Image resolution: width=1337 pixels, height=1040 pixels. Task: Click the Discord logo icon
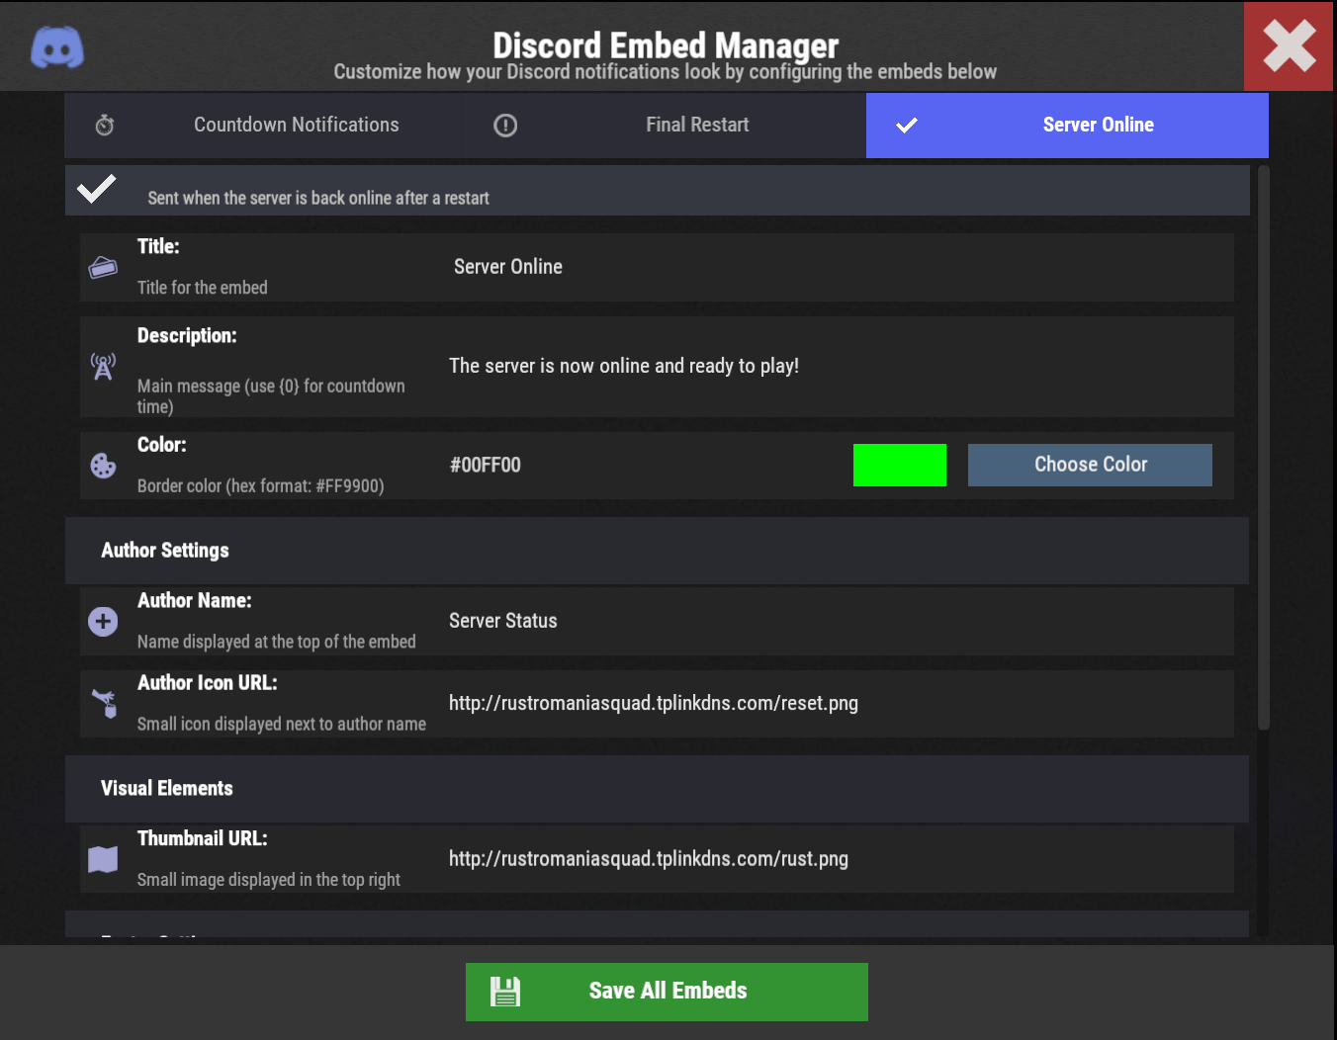tap(57, 47)
